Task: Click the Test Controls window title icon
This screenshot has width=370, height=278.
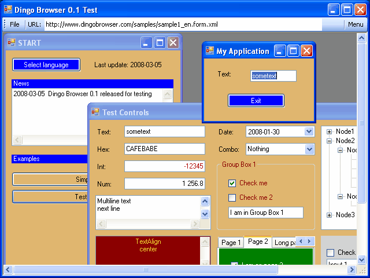Action: [95, 112]
